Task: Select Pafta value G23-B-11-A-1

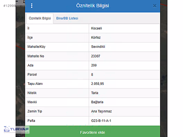Action: coord(101,121)
